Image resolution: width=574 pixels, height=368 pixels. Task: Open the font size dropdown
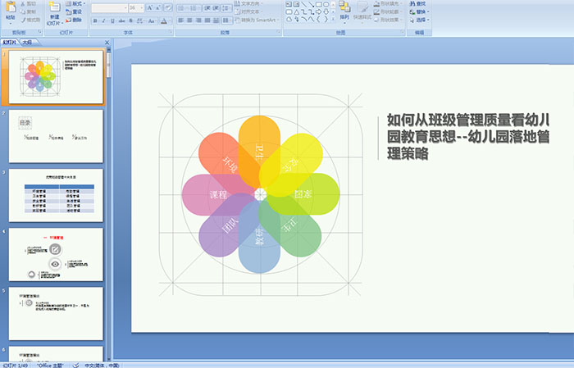pos(137,7)
